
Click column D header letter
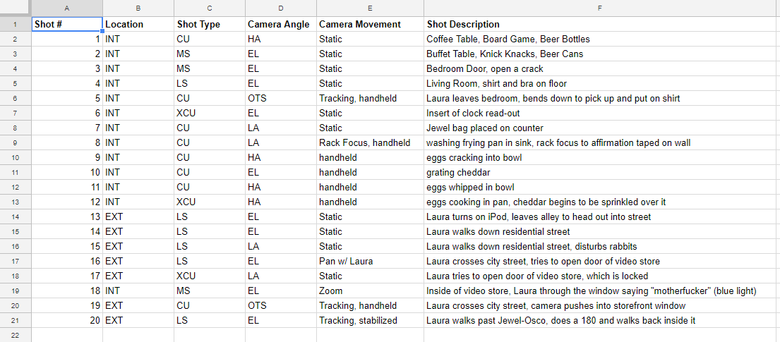click(281, 8)
